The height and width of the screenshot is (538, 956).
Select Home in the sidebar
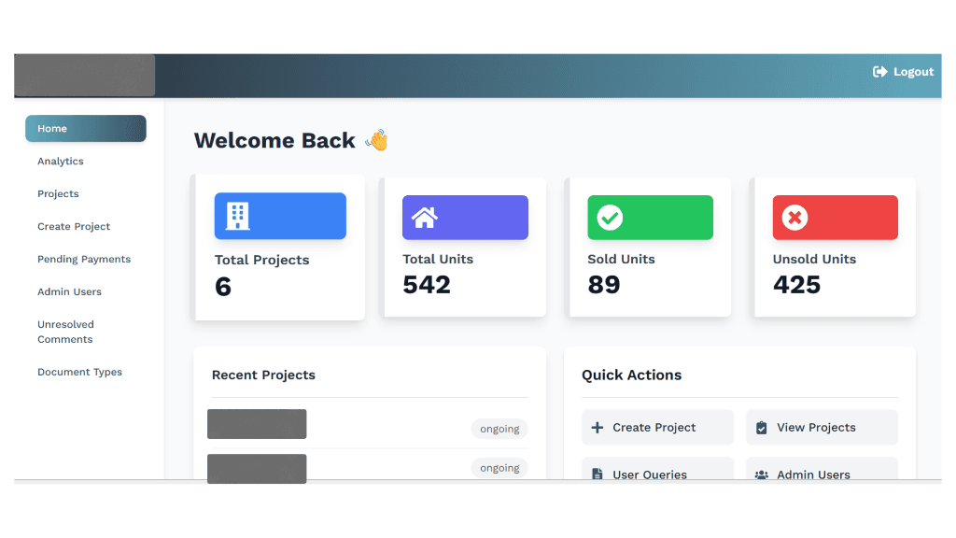85,128
